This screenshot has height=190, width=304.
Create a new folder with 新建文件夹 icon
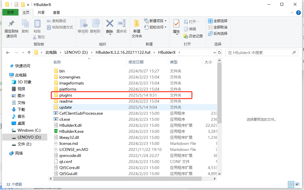(137, 23)
